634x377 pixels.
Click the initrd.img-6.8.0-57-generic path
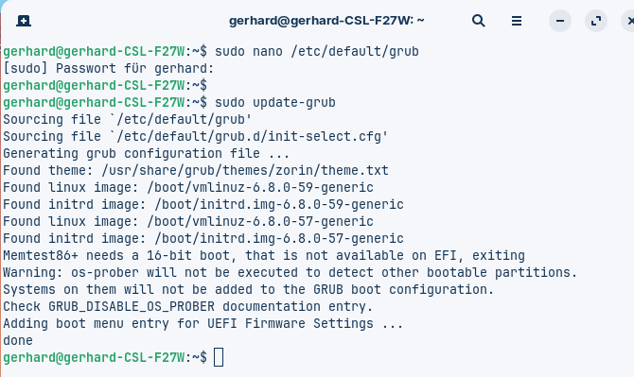point(279,238)
